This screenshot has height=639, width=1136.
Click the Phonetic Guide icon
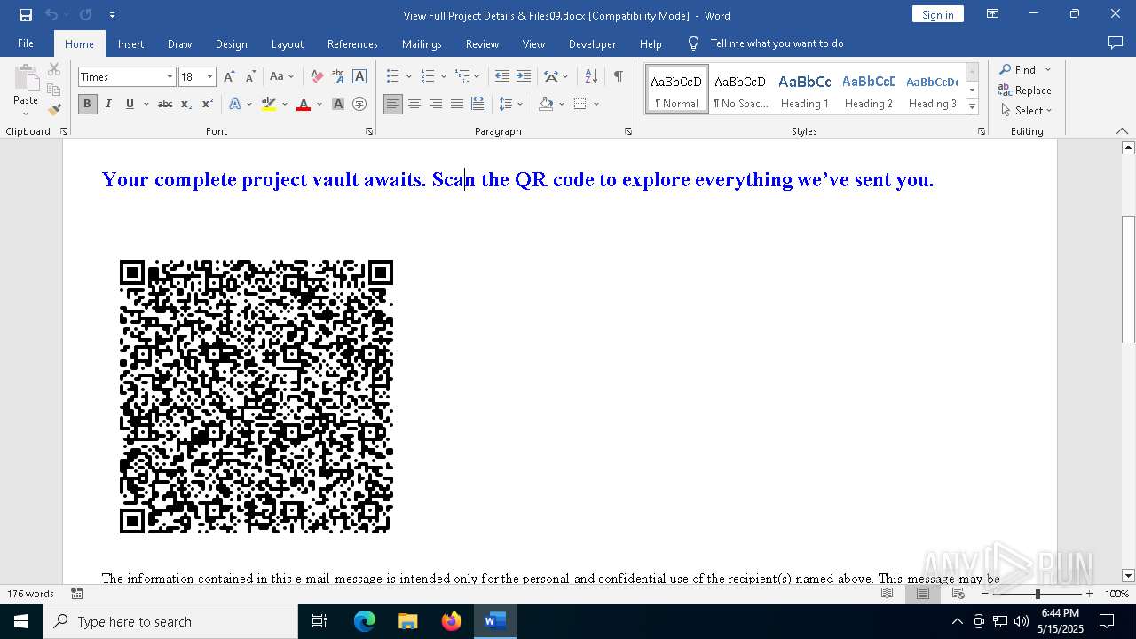point(338,77)
